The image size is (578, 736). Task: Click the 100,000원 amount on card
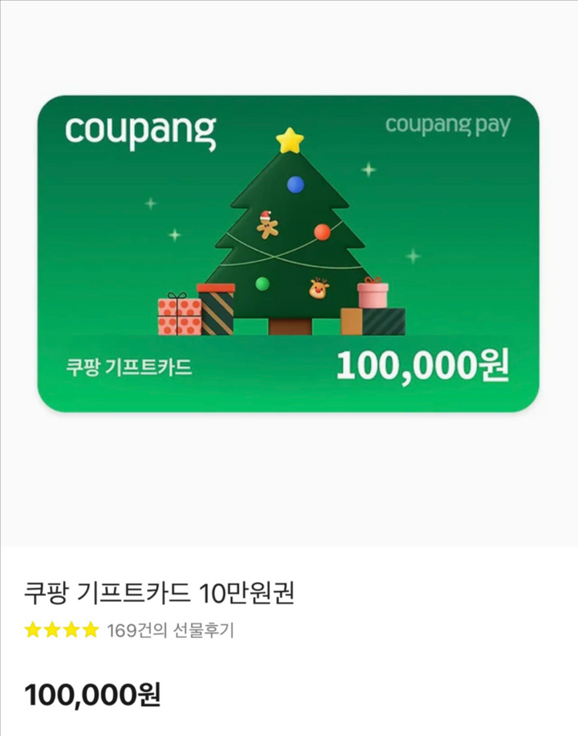[x=422, y=366]
